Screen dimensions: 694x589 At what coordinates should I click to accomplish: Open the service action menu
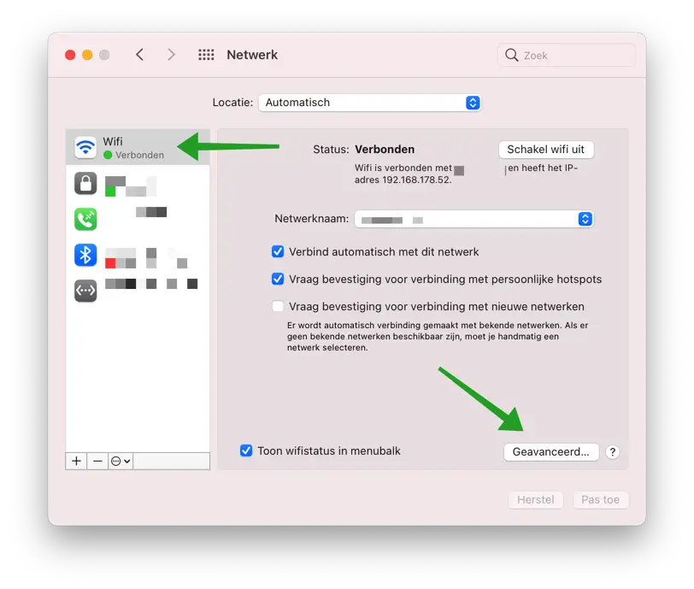121,461
